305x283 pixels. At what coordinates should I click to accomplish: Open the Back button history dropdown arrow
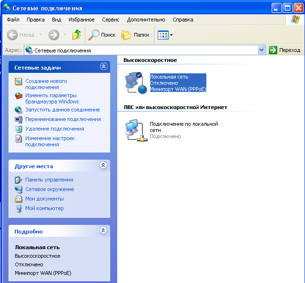coord(41,35)
